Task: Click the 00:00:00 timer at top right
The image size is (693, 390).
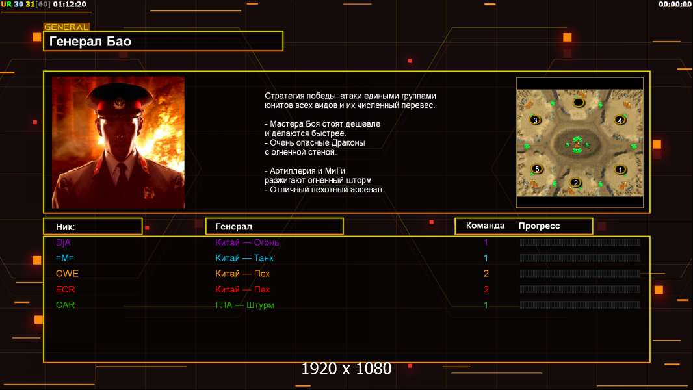Action: coord(675,5)
